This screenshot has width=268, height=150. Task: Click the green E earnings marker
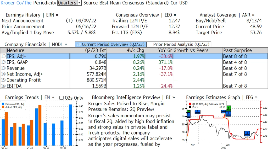[x=228, y=108]
